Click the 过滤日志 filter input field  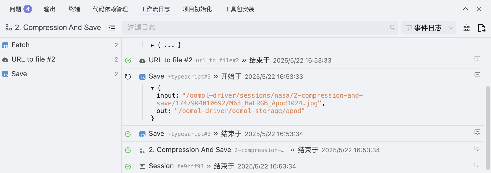pos(255,28)
